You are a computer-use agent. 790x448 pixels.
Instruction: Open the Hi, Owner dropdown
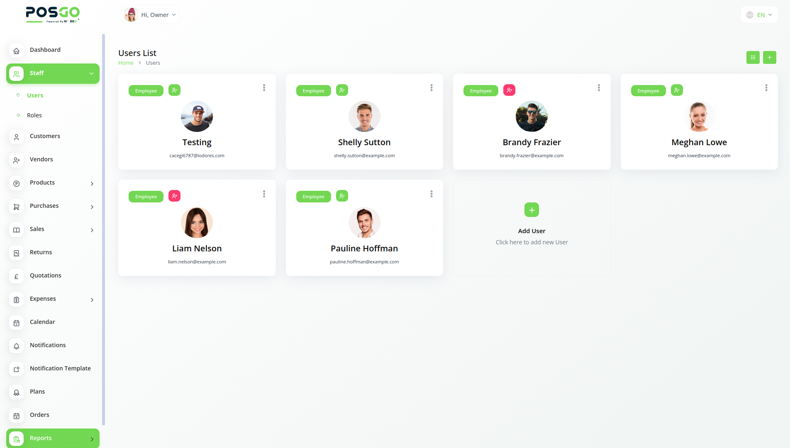pyautogui.click(x=150, y=15)
